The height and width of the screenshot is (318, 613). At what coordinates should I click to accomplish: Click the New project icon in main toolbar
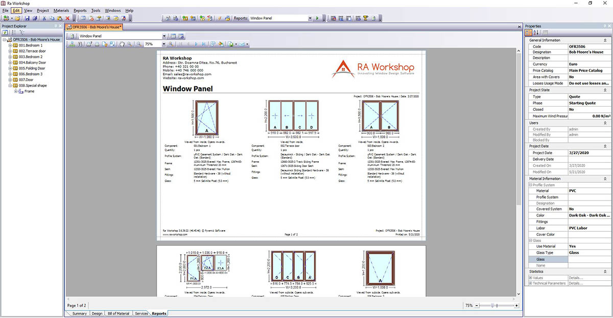[5, 18]
